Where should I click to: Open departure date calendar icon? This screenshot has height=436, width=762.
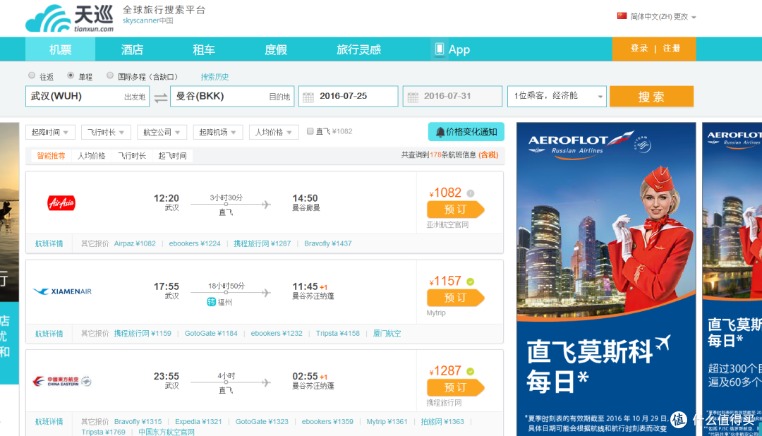[x=308, y=97]
